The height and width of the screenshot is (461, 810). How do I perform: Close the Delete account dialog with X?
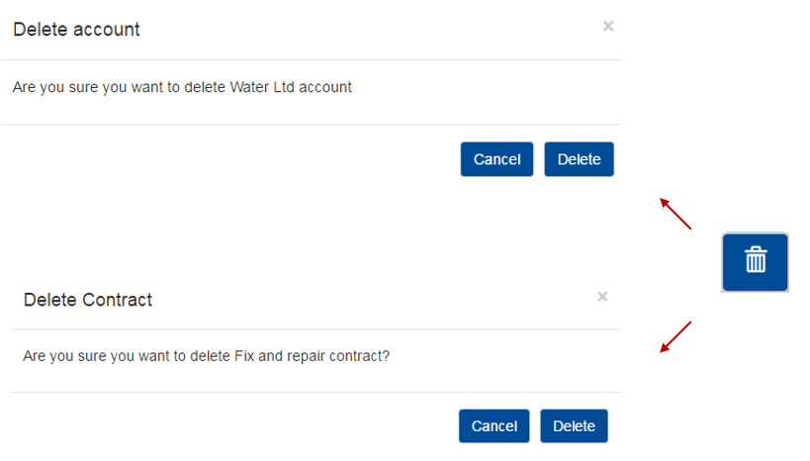(x=608, y=27)
